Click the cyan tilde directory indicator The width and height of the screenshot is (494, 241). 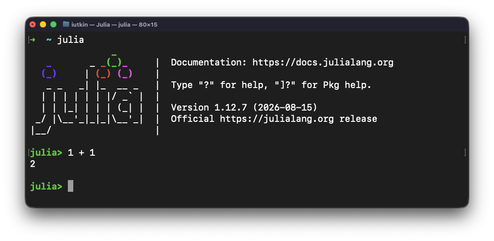click(x=49, y=40)
